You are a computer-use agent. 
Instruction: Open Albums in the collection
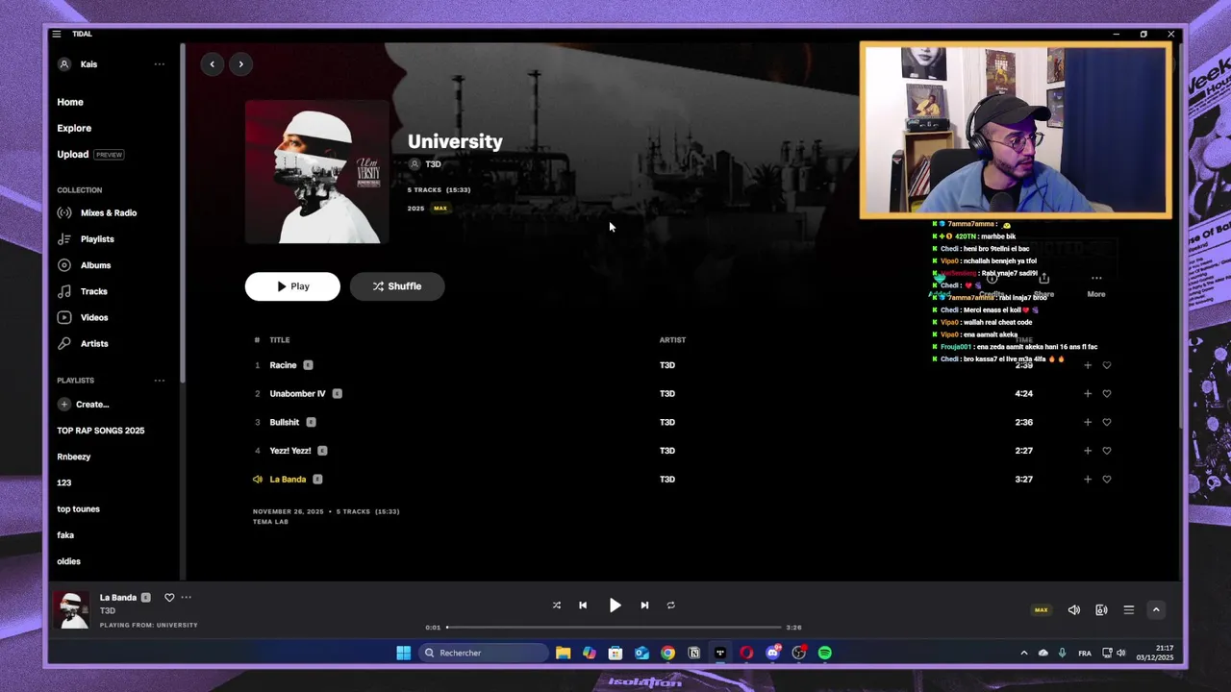[x=84, y=265]
